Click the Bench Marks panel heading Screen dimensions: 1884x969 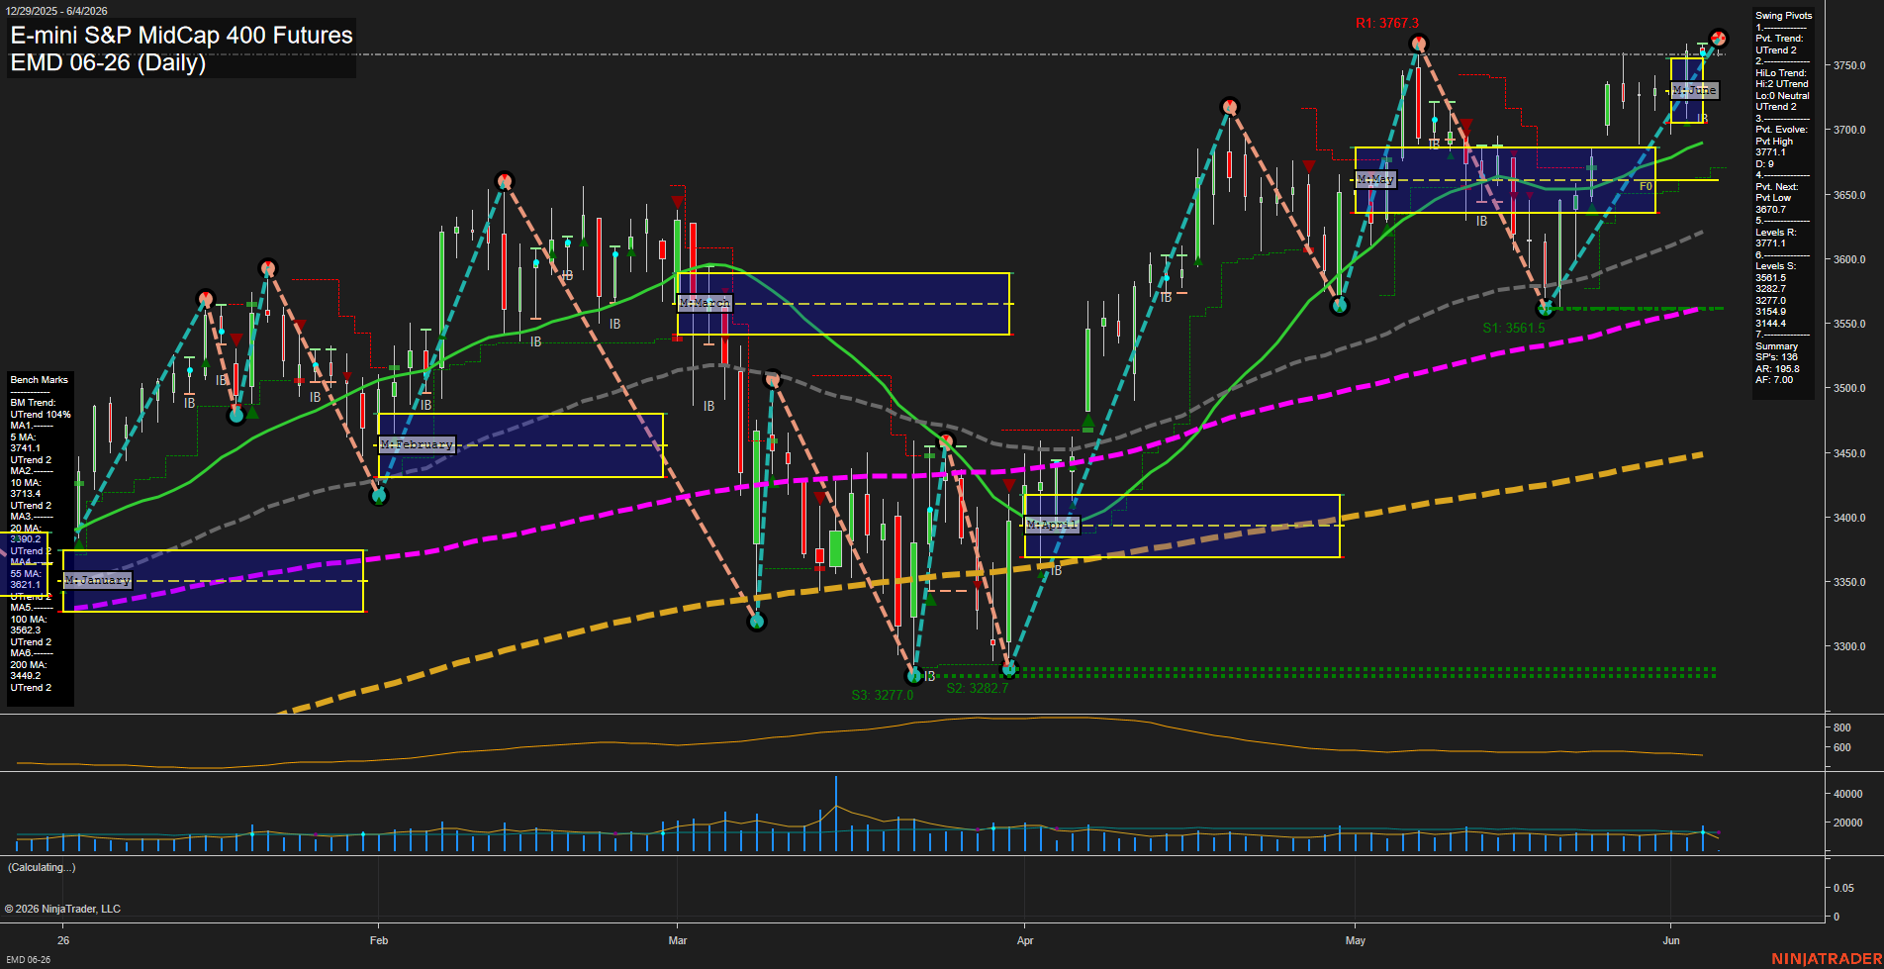pyautogui.click(x=40, y=380)
